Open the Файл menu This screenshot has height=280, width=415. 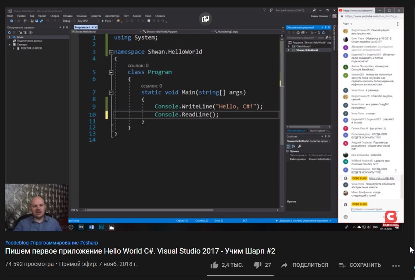coord(10,16)
